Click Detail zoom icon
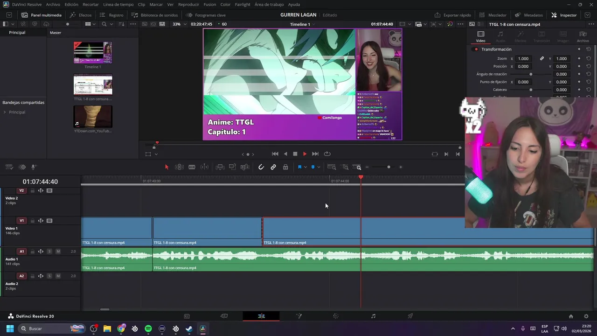The image size is (597, 336). pyautogui.click(x=345, y=167)
